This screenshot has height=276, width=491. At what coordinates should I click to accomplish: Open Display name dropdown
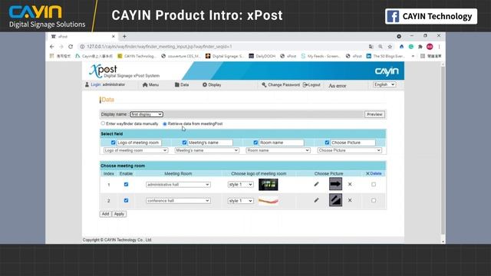147,114
